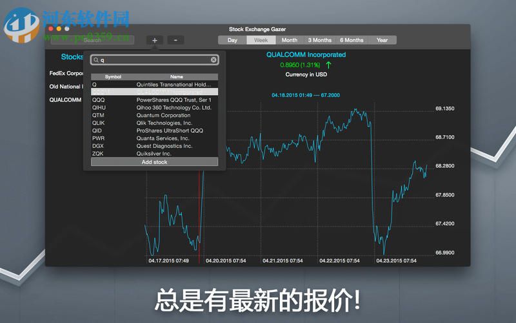Viewport: 516px width, 323px height.
Task: Switch chart range to 3 Months
Action: 319,40
